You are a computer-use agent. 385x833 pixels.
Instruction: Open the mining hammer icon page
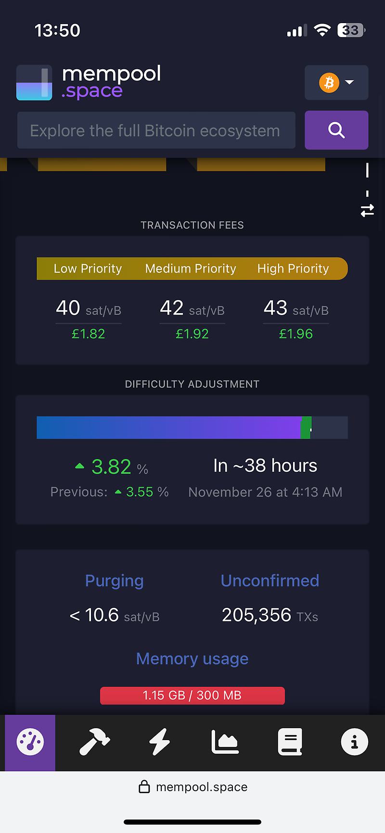(x=94, y=742)
